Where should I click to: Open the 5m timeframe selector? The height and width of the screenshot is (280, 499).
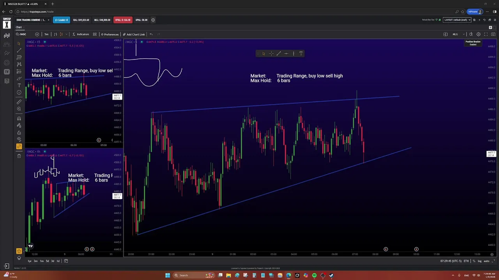pos(46,34)
